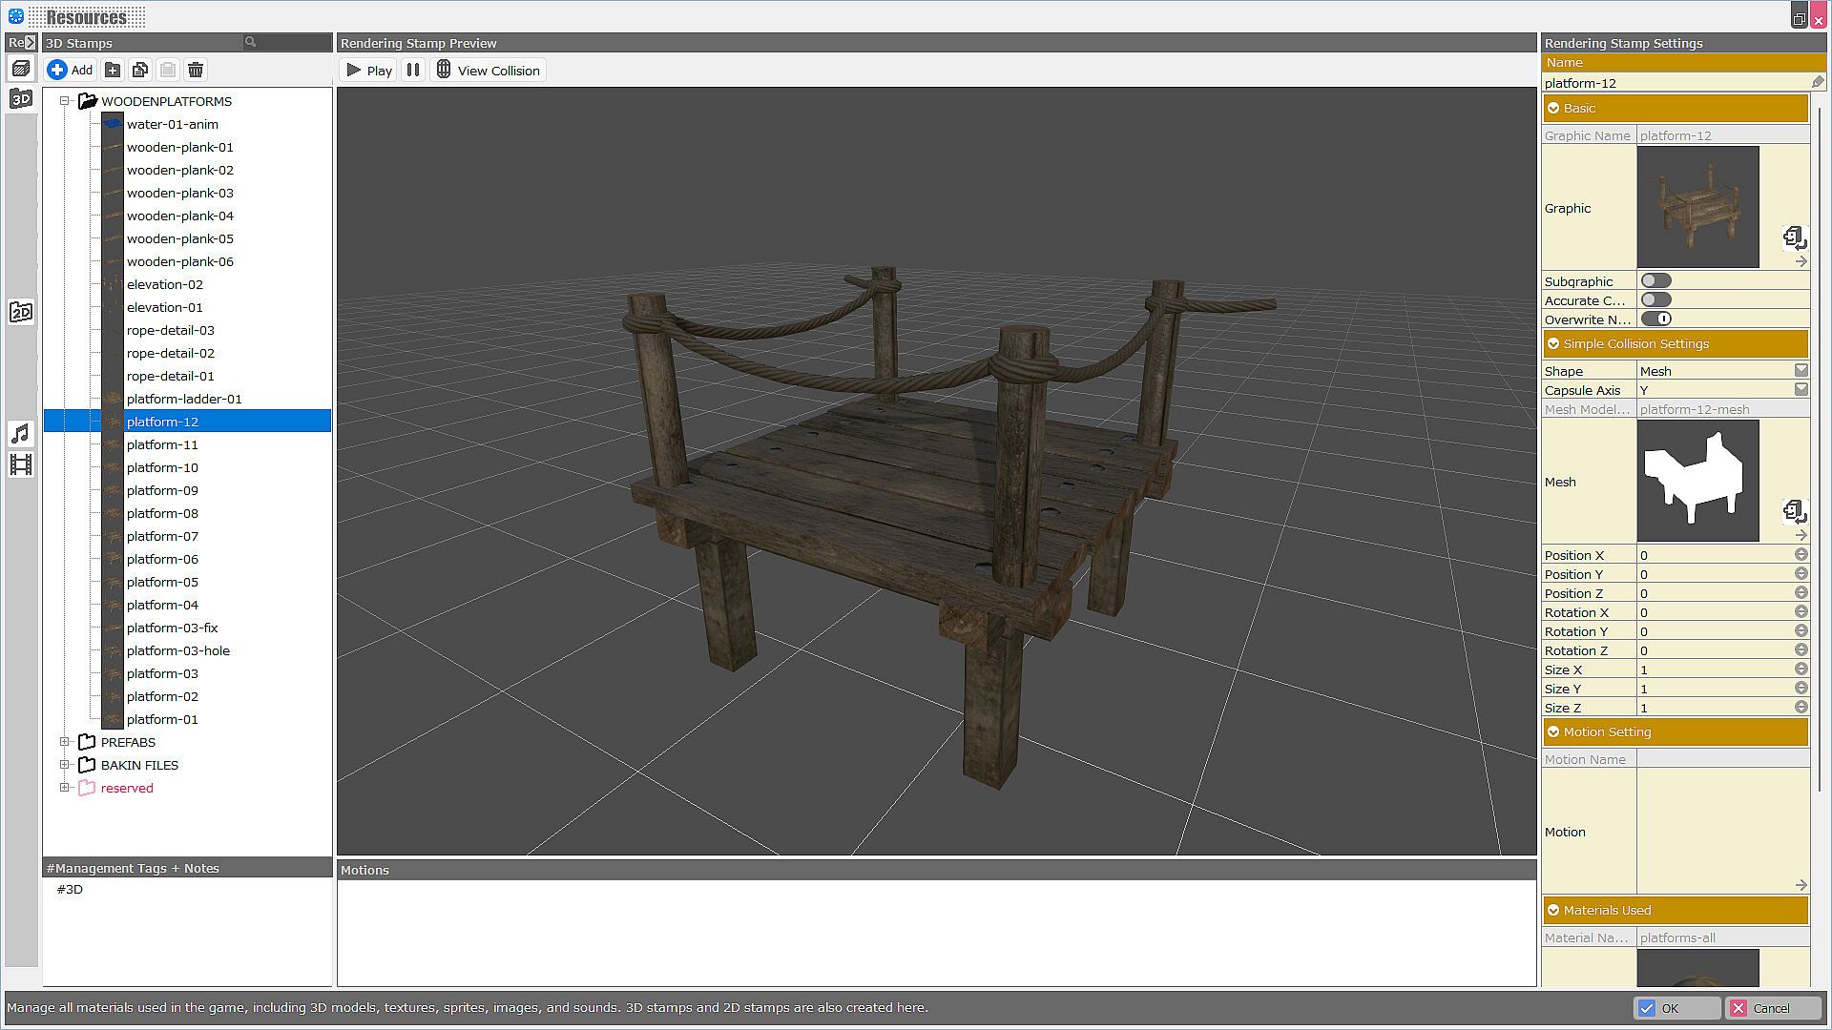Select rope-detail-03 stamp
Viewport: 1832px width, 1030px height.
pyautogui.click(x=171, y=330)
